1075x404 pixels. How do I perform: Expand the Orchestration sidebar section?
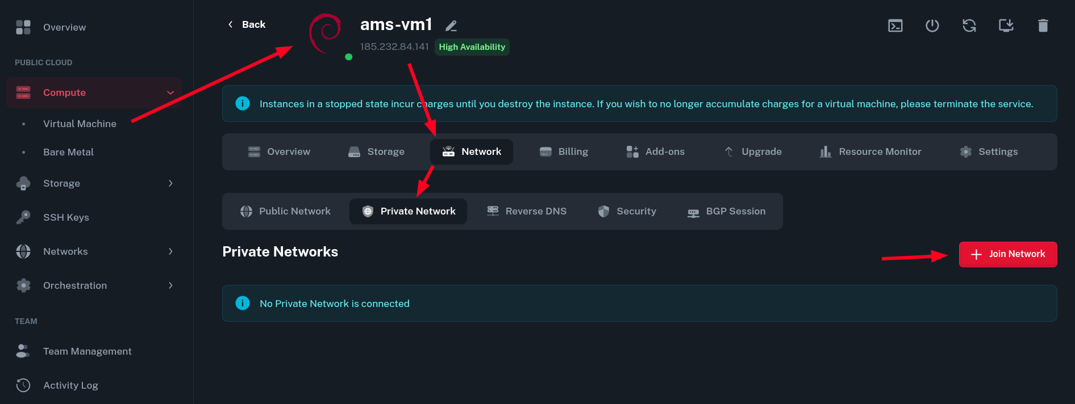(x=170, y=285)
